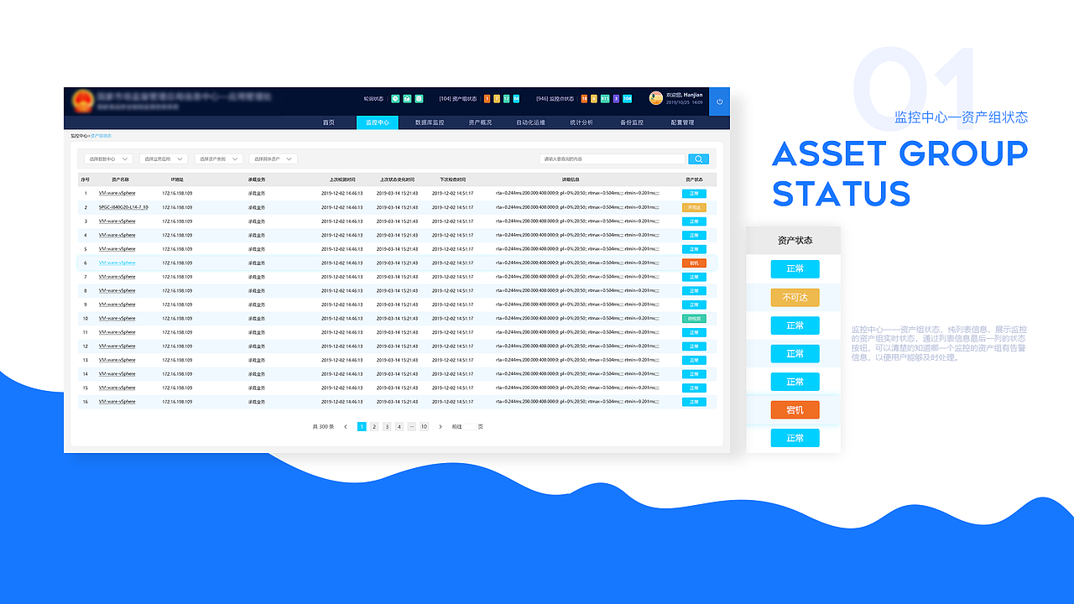Click the yellow 不可达 status in row 2
The image size is (1074, 604).
(x=694, y=207)
